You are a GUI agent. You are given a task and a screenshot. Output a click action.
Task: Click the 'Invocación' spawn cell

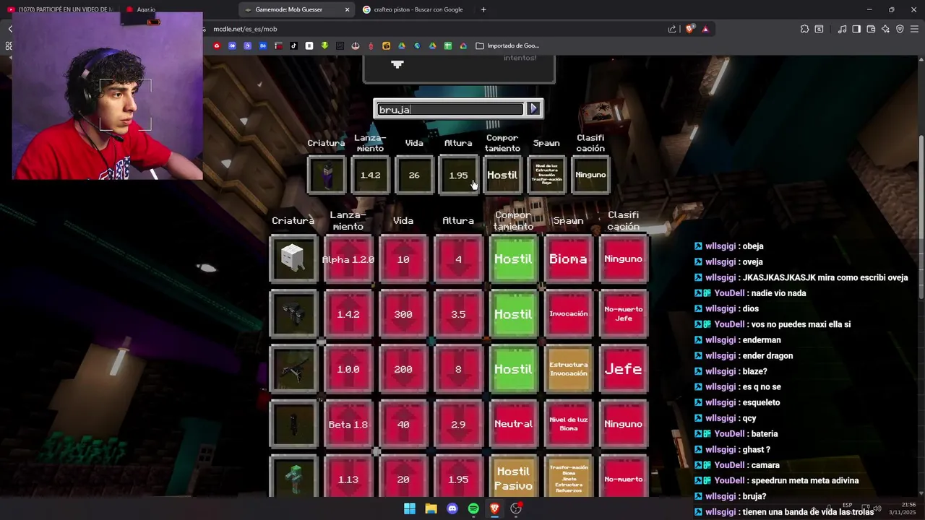(x=568, y=314)
